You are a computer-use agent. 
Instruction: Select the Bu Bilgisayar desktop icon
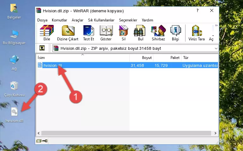point(14,37)
